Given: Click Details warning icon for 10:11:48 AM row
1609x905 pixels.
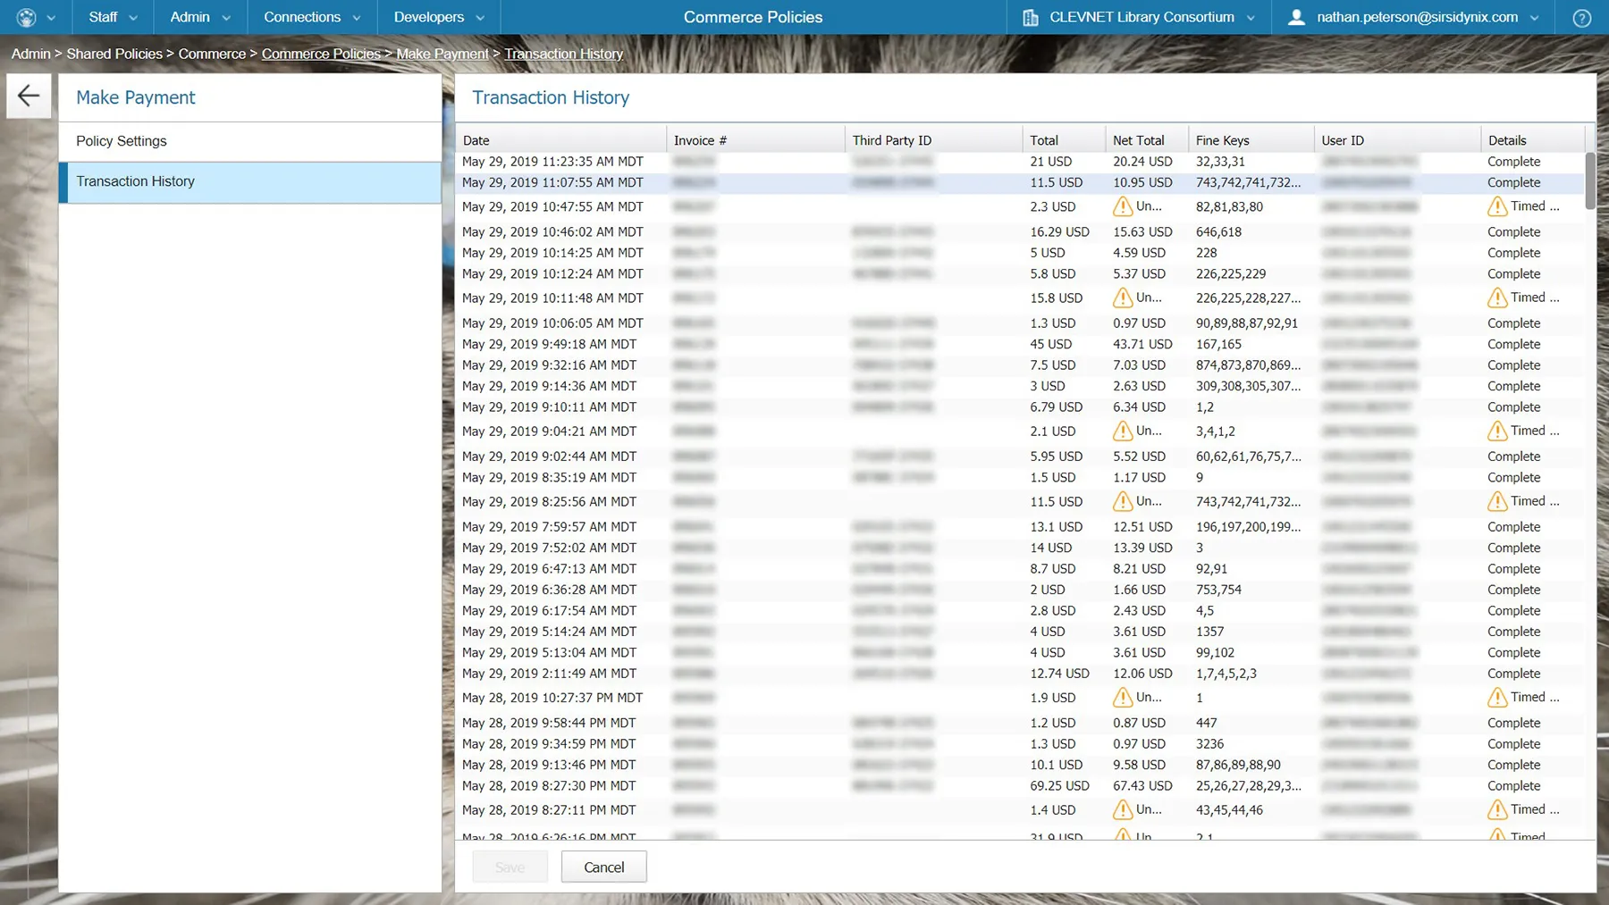Looking at the screenshot, I should (1497, 297).
